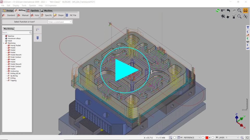
Task: Open the Opelists menu in the menu bar
Action: tap(32, 5)
